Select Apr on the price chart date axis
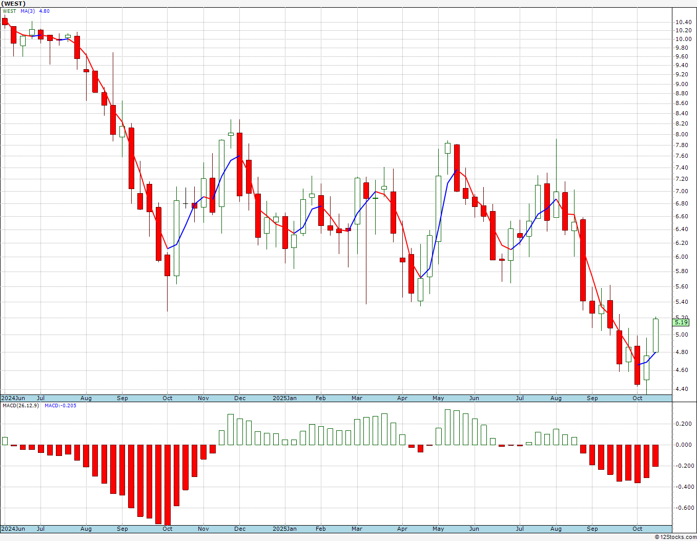This screenshot has height=541, width=697. tap(402, 398)
